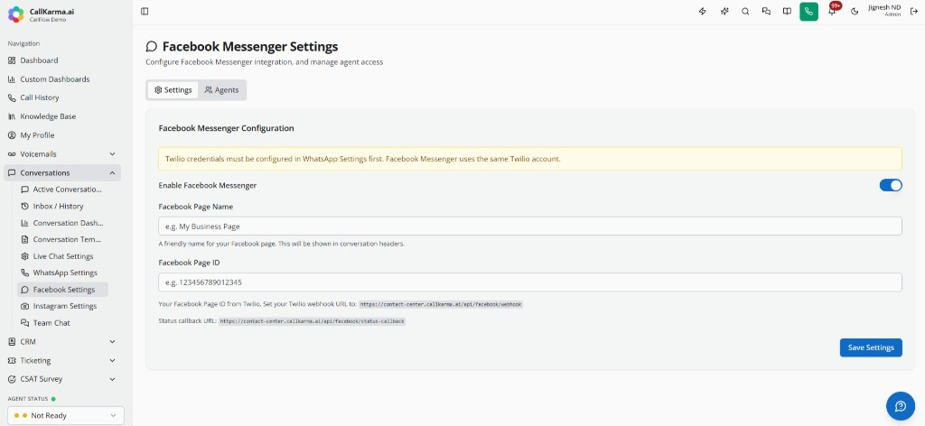
Task: Open Conversation Templates item
Action: (62, 239)
